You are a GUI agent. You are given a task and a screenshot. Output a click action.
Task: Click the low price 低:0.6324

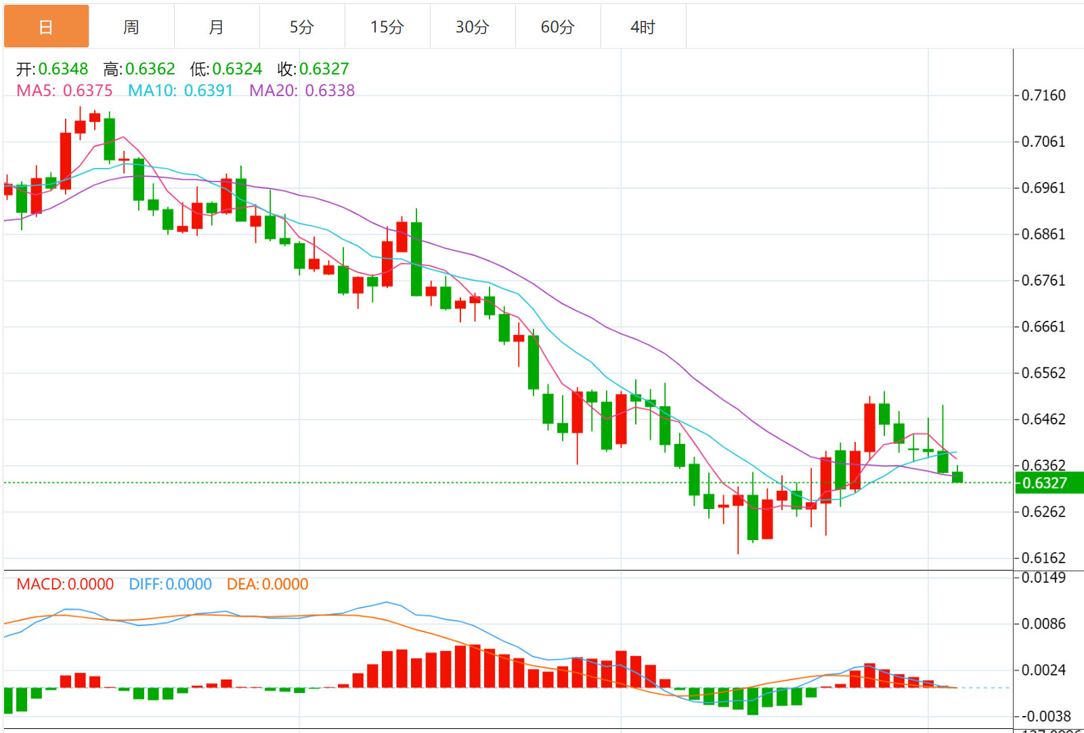226,69
